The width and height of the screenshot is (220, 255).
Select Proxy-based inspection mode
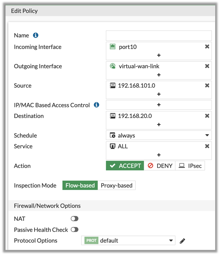pyautogui.click(x=116, y=186)
